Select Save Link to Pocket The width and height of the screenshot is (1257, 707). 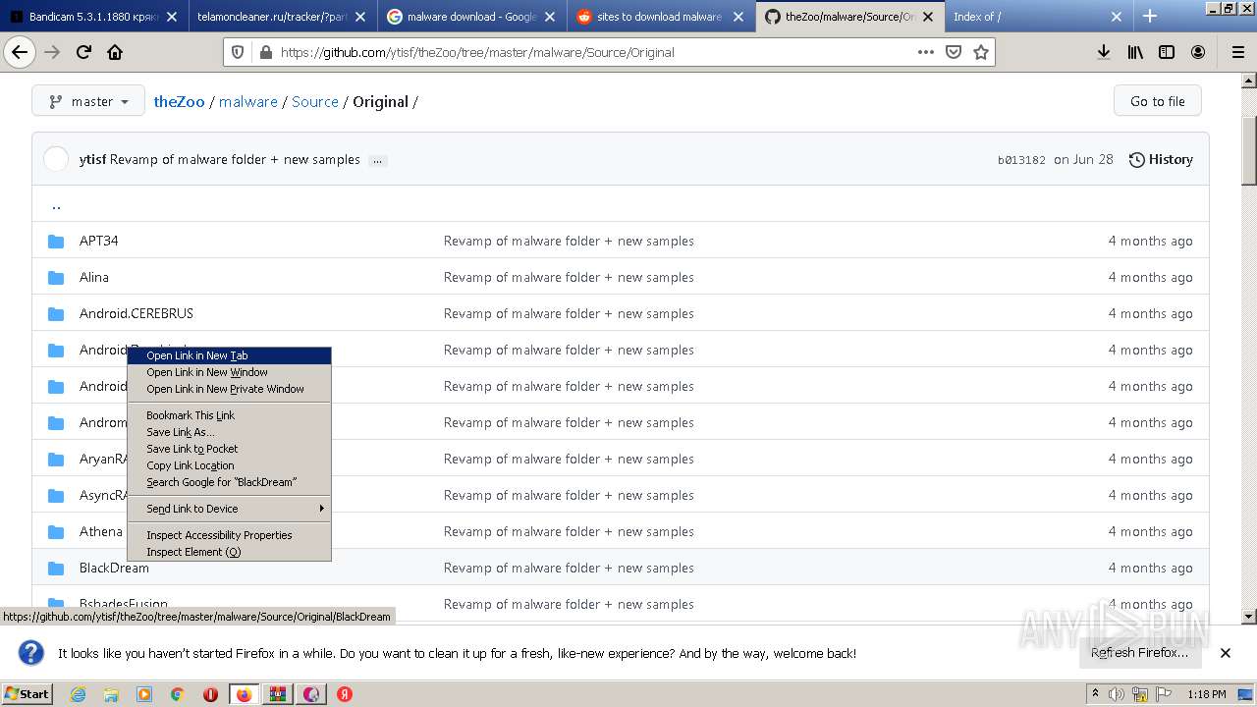(229, 449)
